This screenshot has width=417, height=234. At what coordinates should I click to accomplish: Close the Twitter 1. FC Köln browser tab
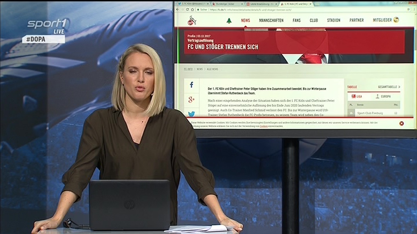(208, 4)
